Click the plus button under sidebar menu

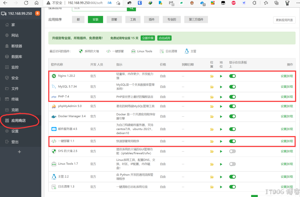pos(19,152)
